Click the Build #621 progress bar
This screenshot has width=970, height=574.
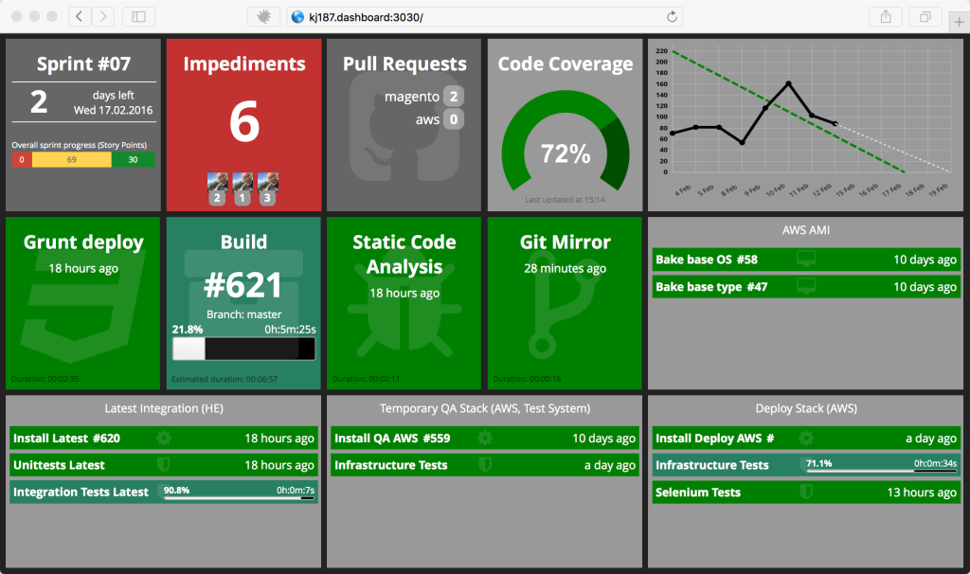tap(242, 349)
